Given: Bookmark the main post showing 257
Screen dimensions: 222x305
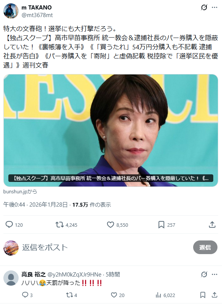Looking at the screenshot, I should [x=167, y=225].
